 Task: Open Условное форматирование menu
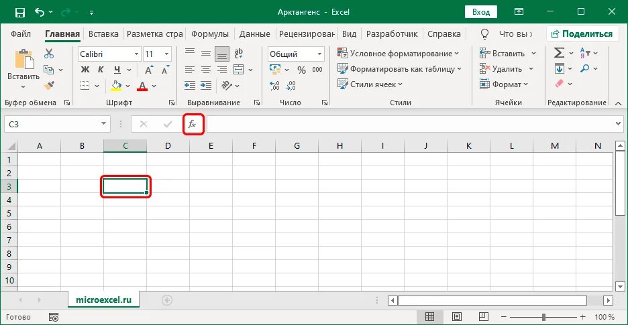[x=398, y=53]
